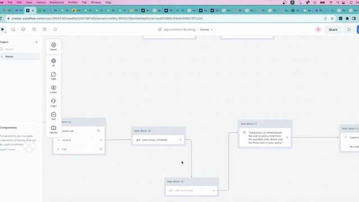359x202 pixels.
Task: Open the Tab menu
Action: tap(84, 2)
